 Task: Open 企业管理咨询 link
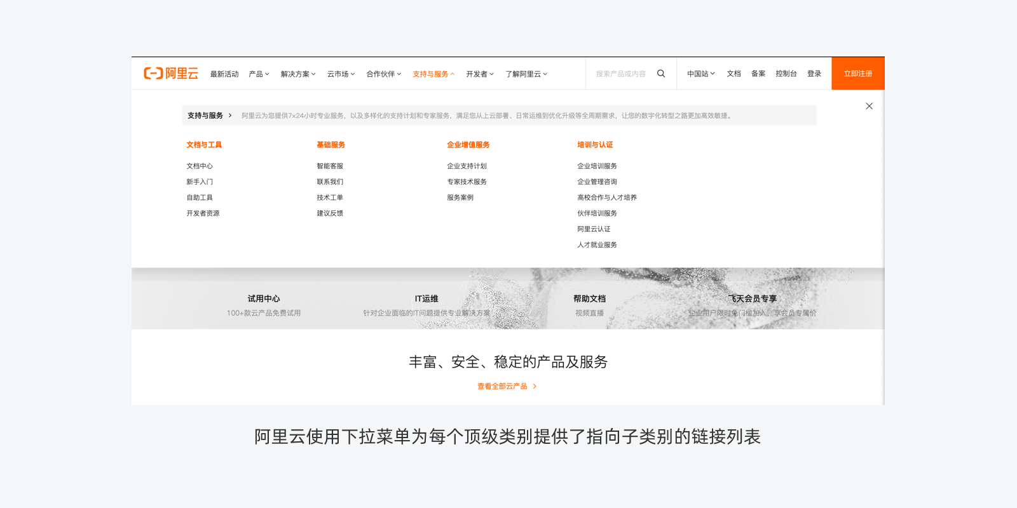(597, 182)
